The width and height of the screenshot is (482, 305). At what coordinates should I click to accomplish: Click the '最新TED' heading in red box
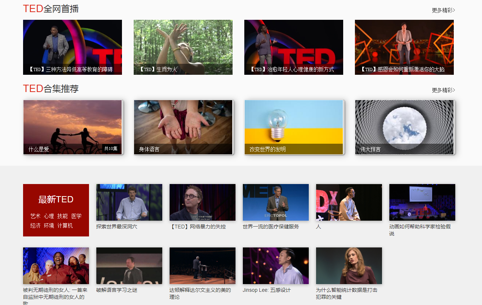[56, 199]
